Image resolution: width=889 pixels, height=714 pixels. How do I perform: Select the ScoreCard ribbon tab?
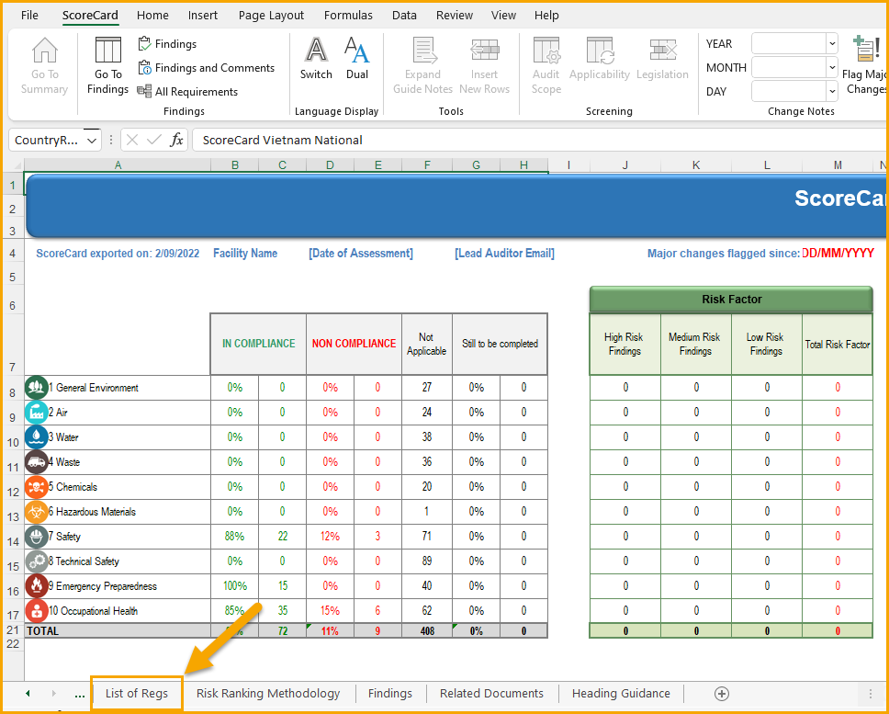point(90,16)
